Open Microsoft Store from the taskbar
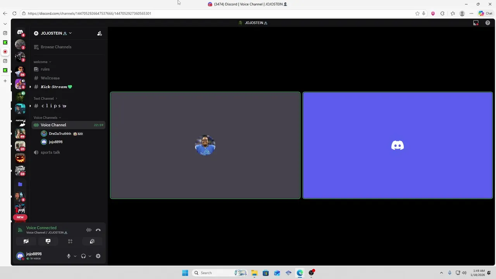This screenshot has height=279, width=496. 265,273
